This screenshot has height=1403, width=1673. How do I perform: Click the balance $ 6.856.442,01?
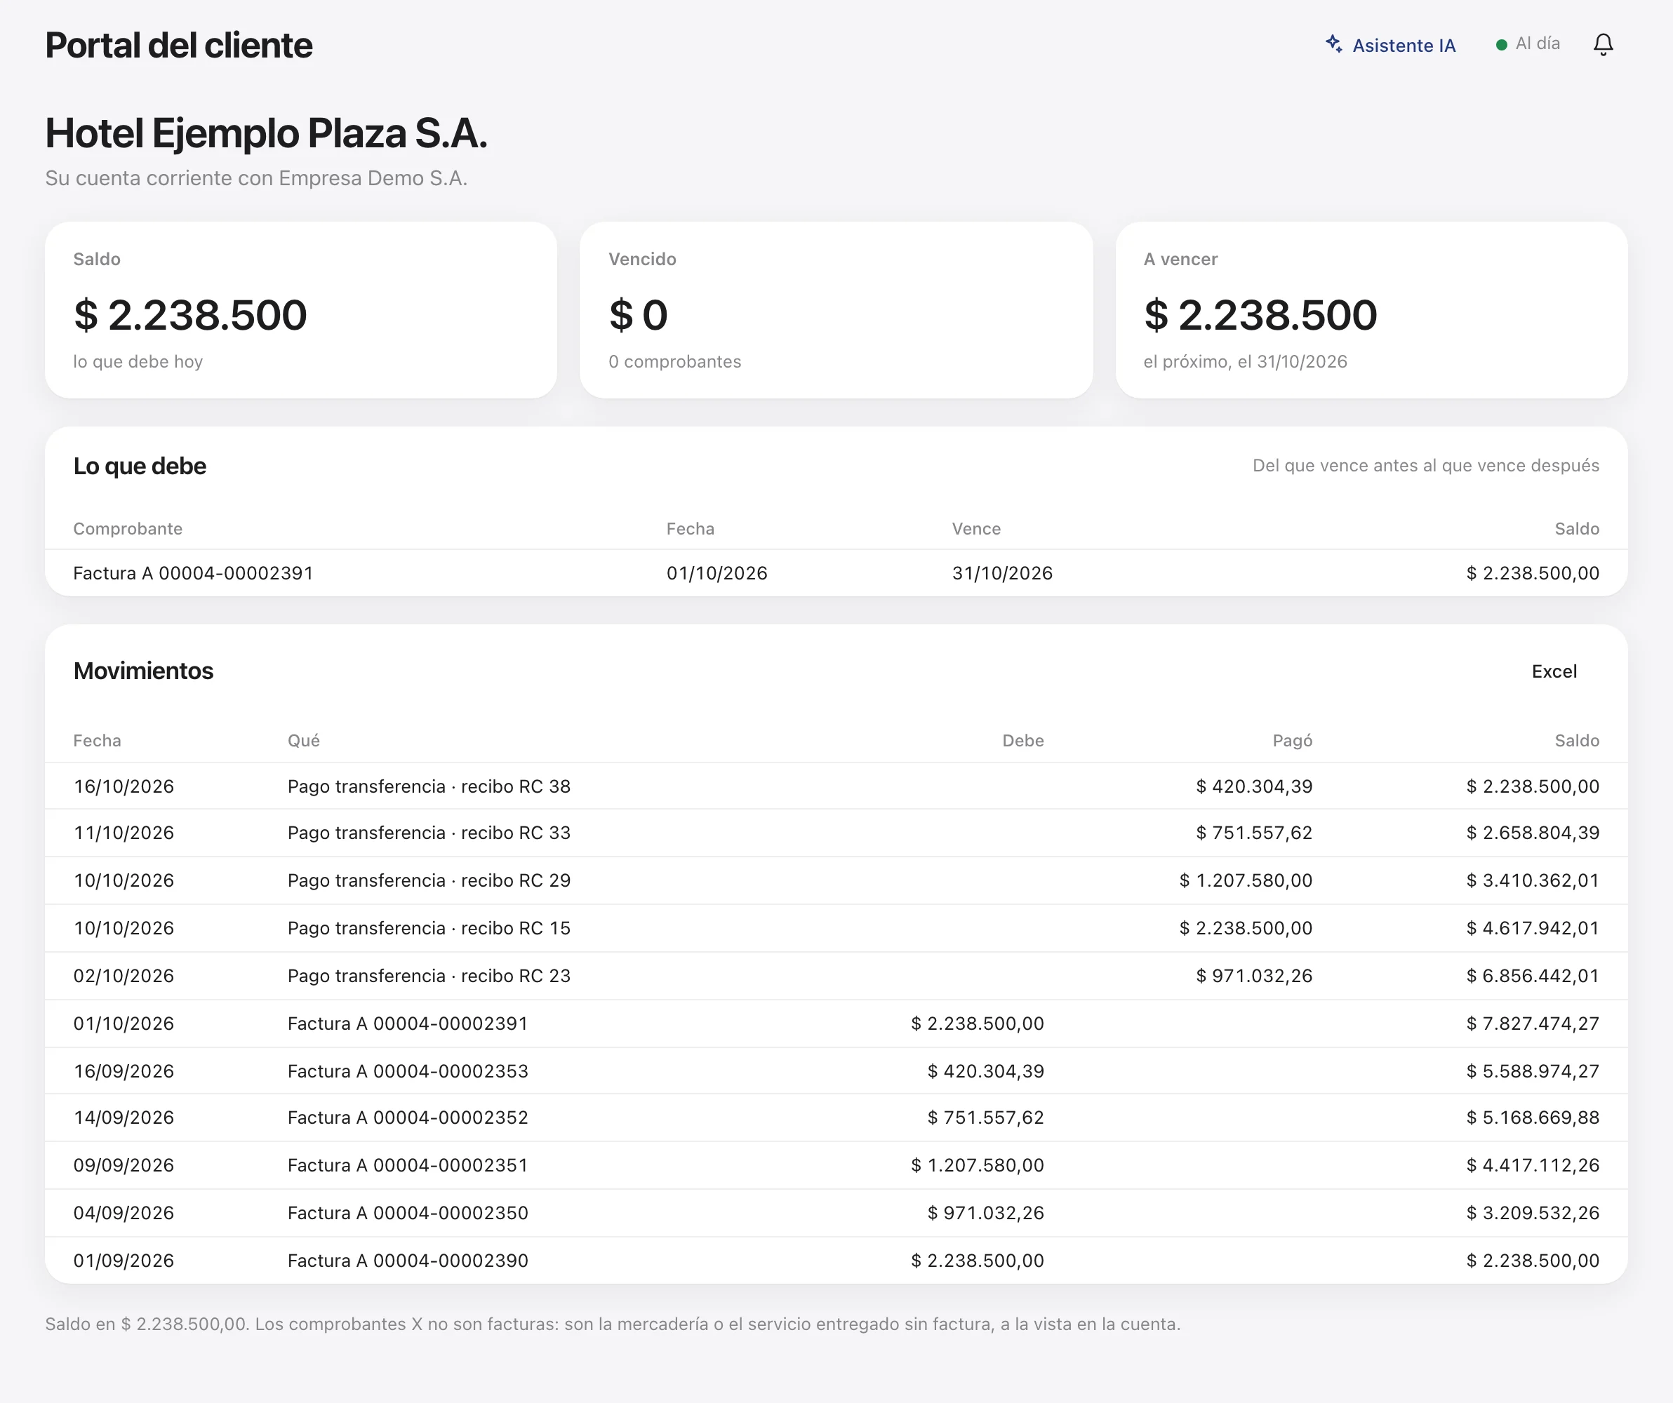click(1532, 976)
